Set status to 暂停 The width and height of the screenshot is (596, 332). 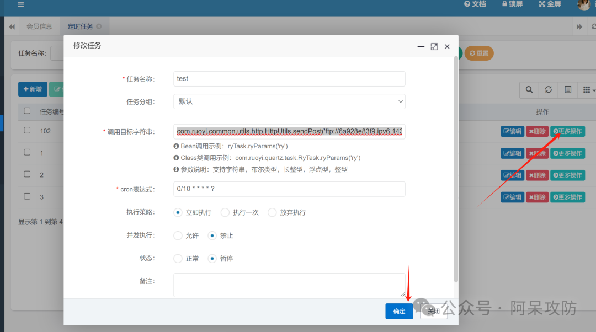(212, 259)
